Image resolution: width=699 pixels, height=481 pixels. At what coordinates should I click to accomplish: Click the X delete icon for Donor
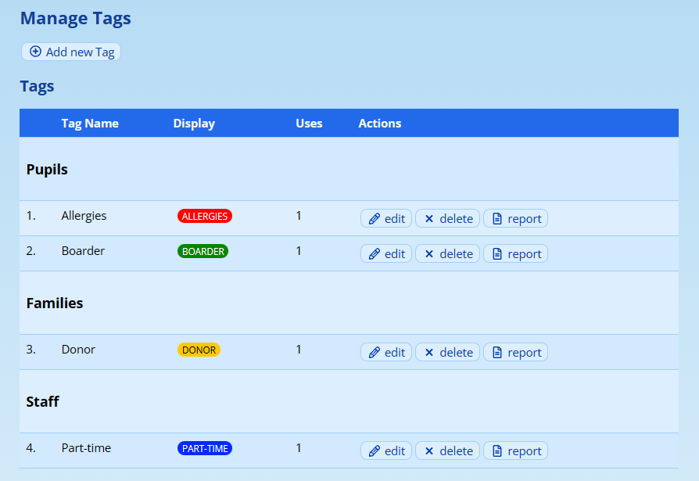pyautogui.click(x=429, y=353)
